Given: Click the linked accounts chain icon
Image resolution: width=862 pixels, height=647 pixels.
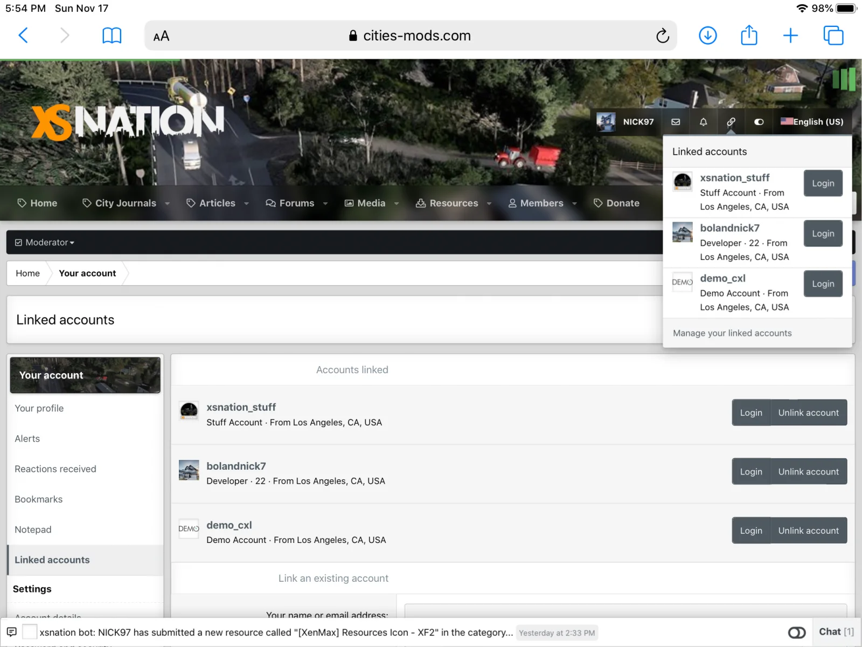Looking at the screenshot, I should tap(731, 122).
